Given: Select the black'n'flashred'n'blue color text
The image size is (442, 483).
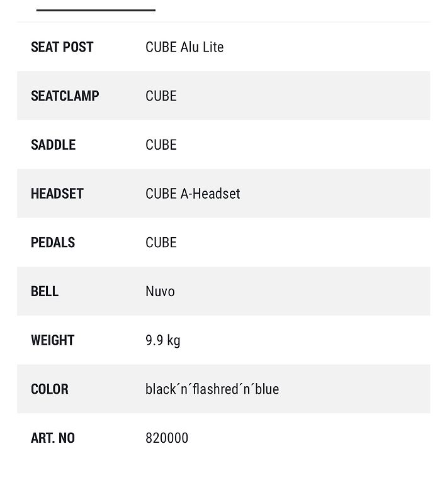Looking at the screenshot, I should [212, 389].
